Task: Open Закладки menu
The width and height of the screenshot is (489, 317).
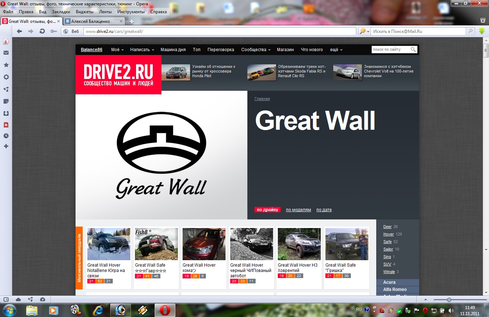Action: pos(61,12)
